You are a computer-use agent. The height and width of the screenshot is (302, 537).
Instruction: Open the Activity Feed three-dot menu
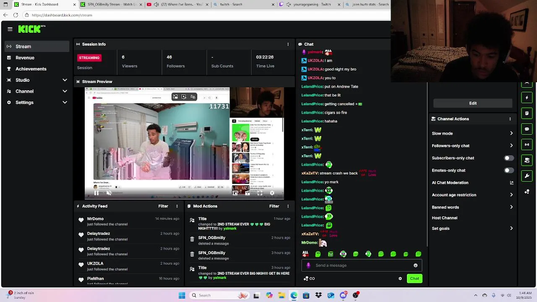[x=177, y=206]
